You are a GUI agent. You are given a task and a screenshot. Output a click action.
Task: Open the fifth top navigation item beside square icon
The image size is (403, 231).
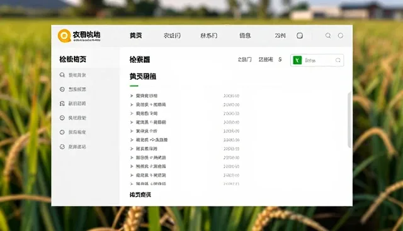point(280,36)
